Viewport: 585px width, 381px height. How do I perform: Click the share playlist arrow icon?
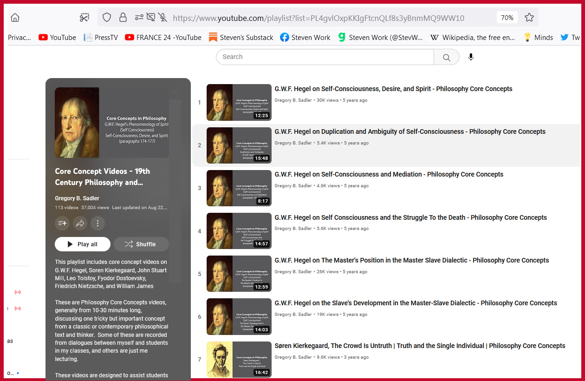point(80,223)
